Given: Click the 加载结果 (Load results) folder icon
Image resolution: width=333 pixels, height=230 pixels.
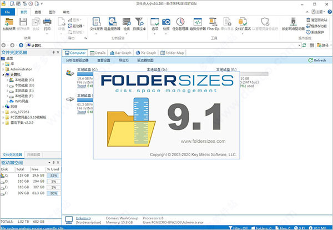Looking at the screenshot, I should (x=9, y=22).
